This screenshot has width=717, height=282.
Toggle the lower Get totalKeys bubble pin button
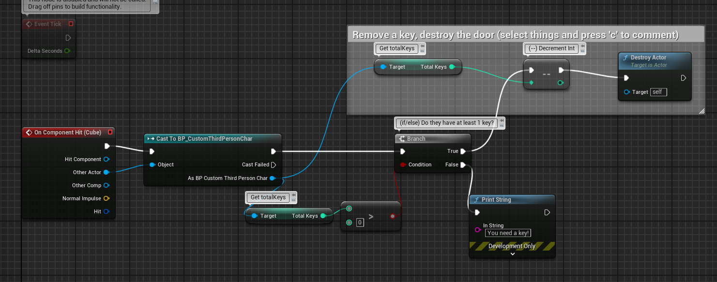click(293, 195)
